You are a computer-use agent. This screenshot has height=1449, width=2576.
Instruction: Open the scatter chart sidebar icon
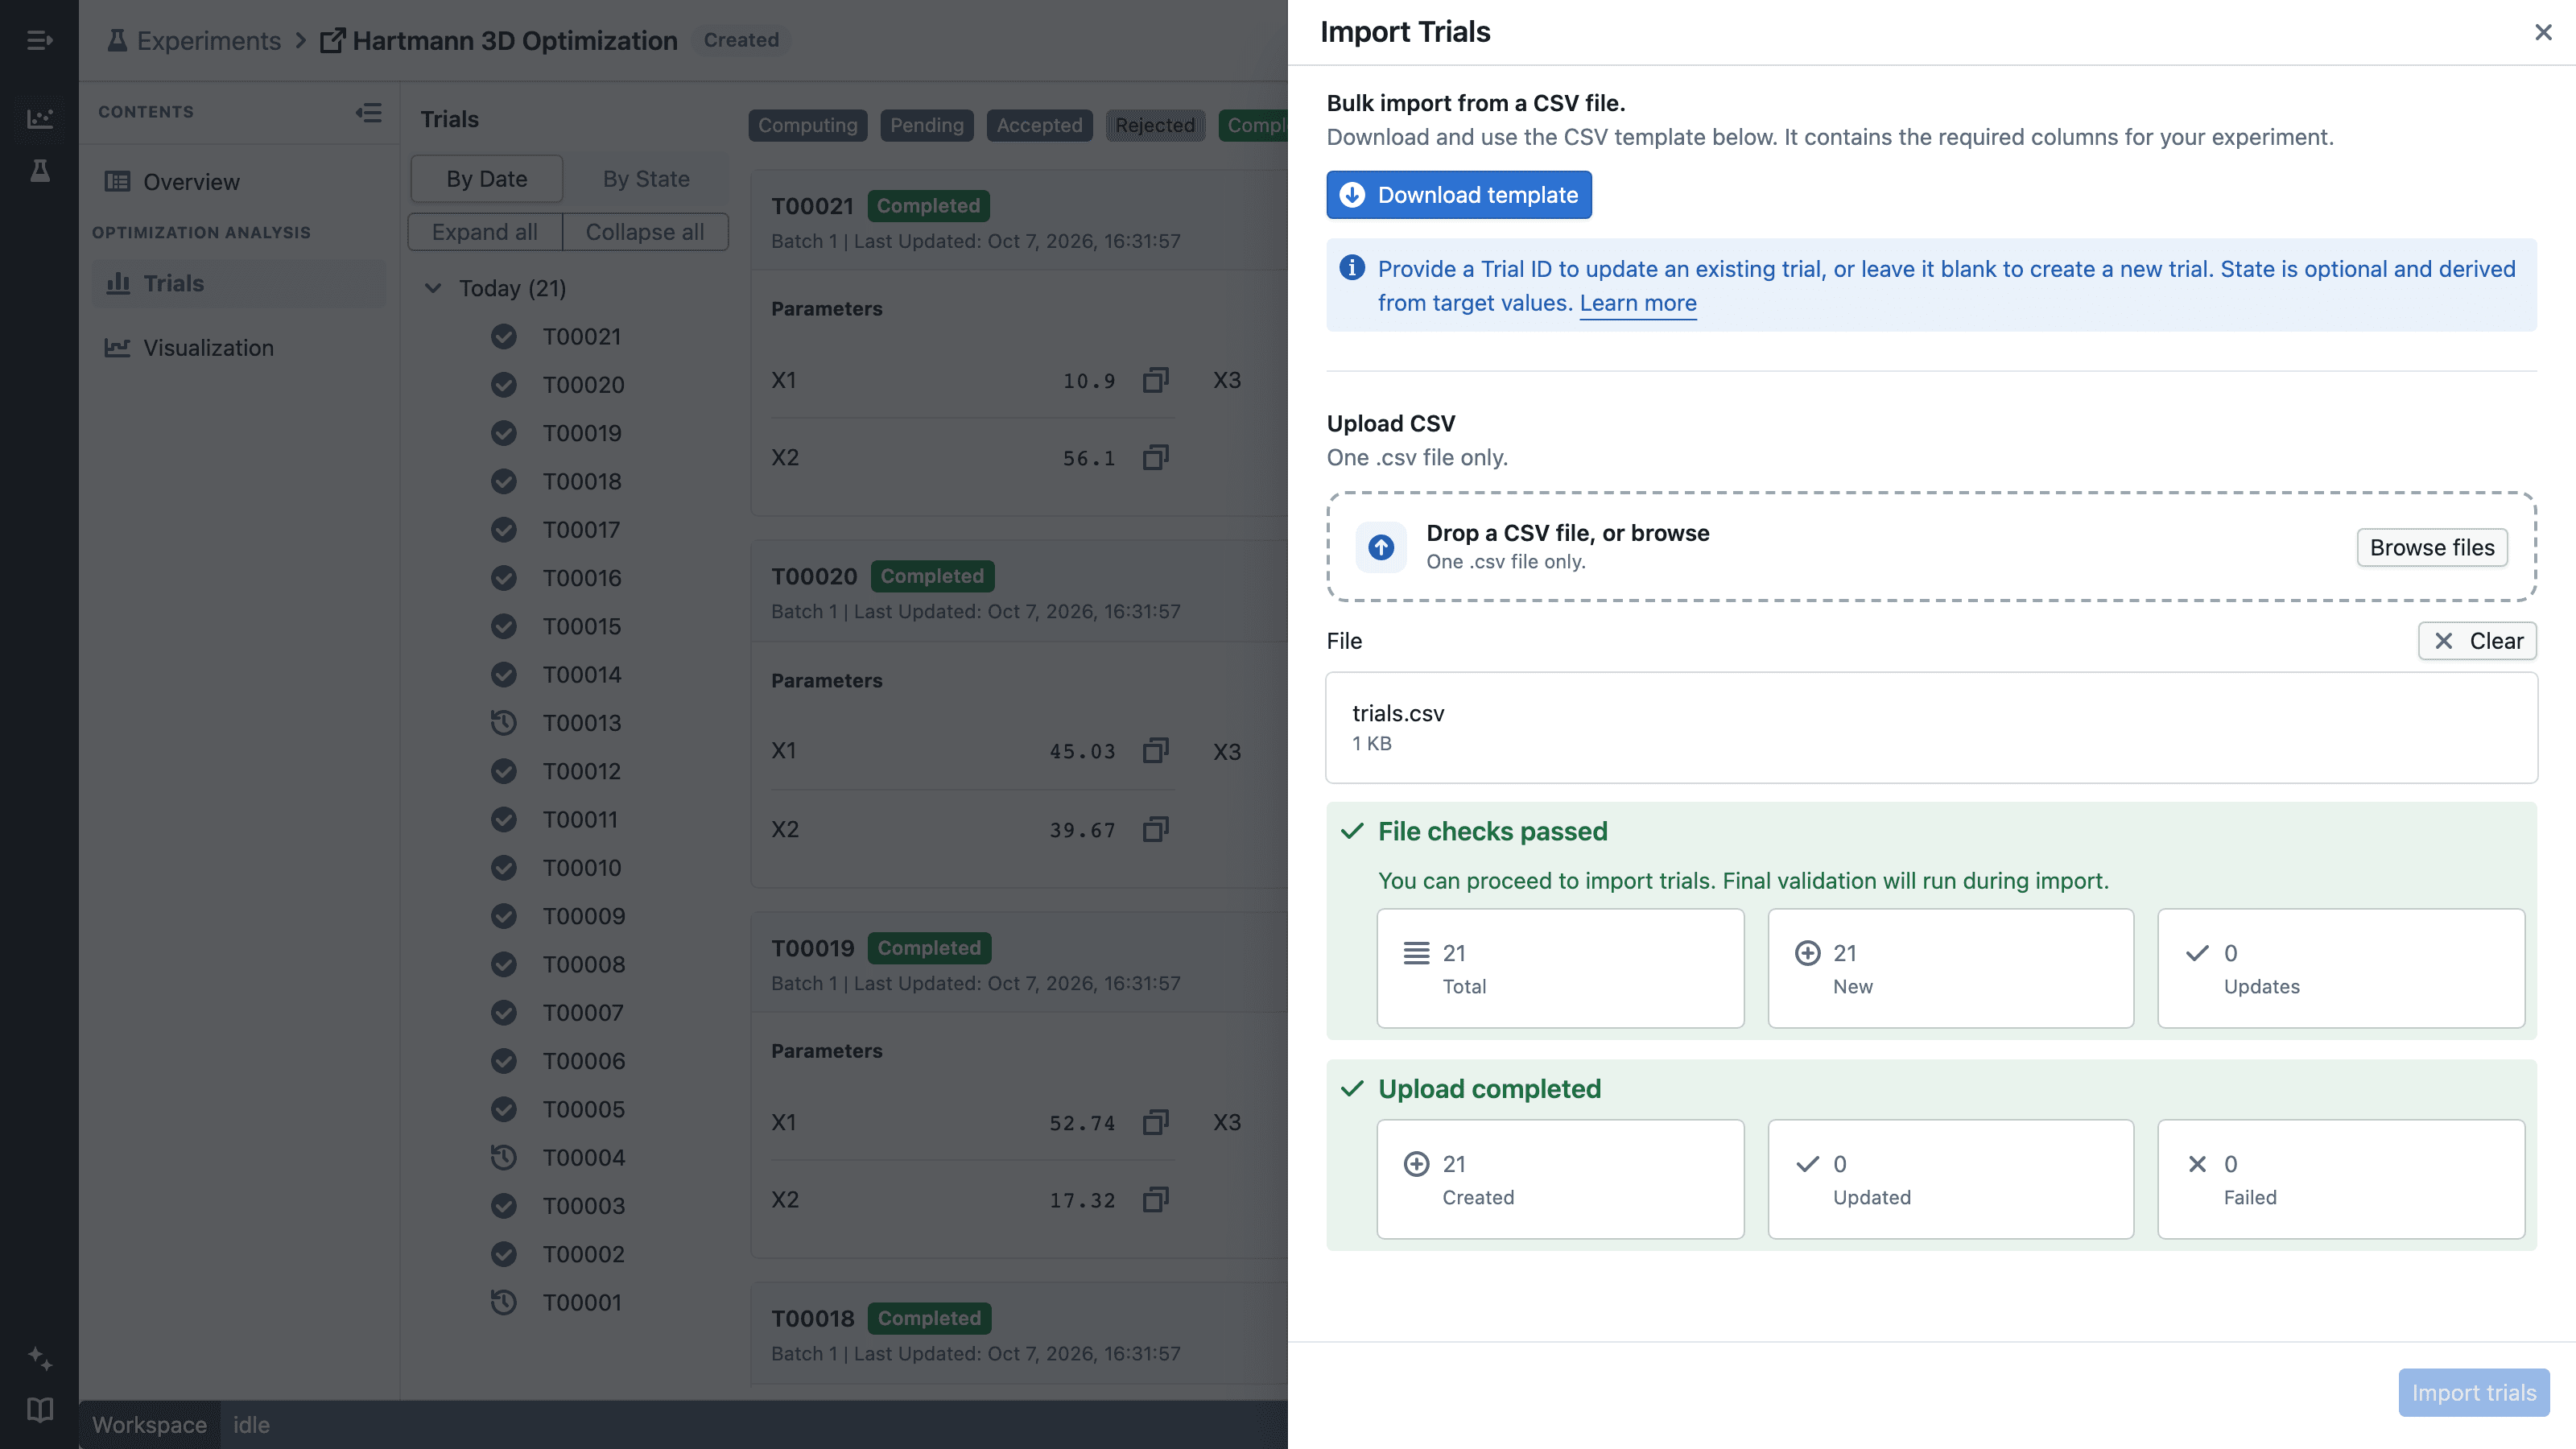click(x=39, y=118)
